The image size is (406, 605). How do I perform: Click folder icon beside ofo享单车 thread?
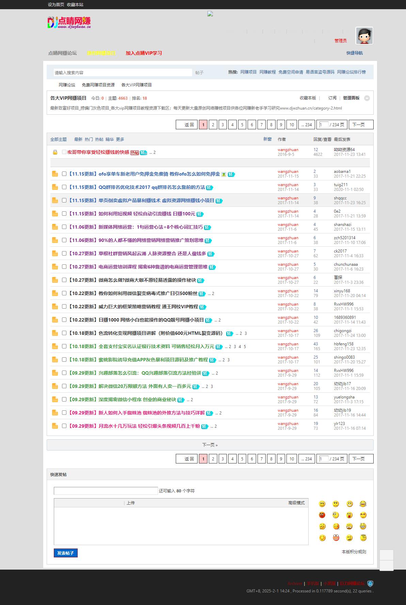coord(55,174)
